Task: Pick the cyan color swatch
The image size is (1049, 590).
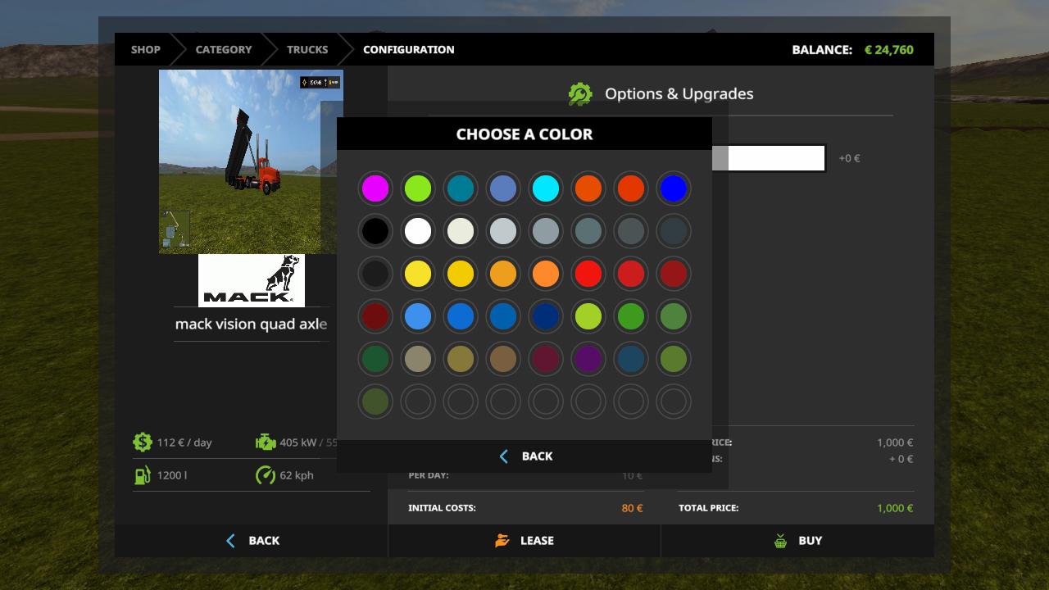Action: [546, 188]
